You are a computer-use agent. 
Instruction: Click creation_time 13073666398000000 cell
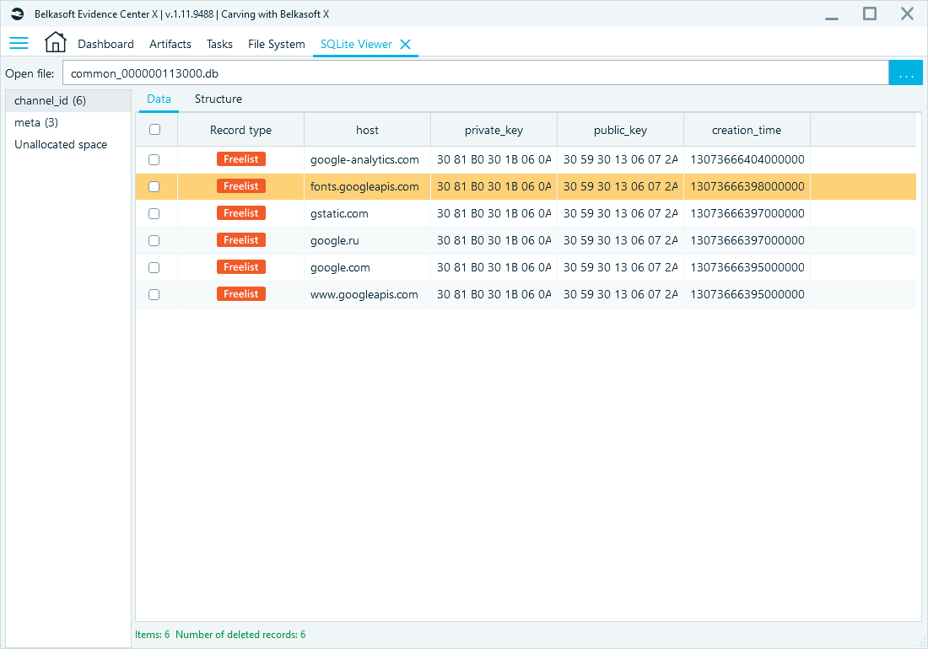click(x=747, y=187)
